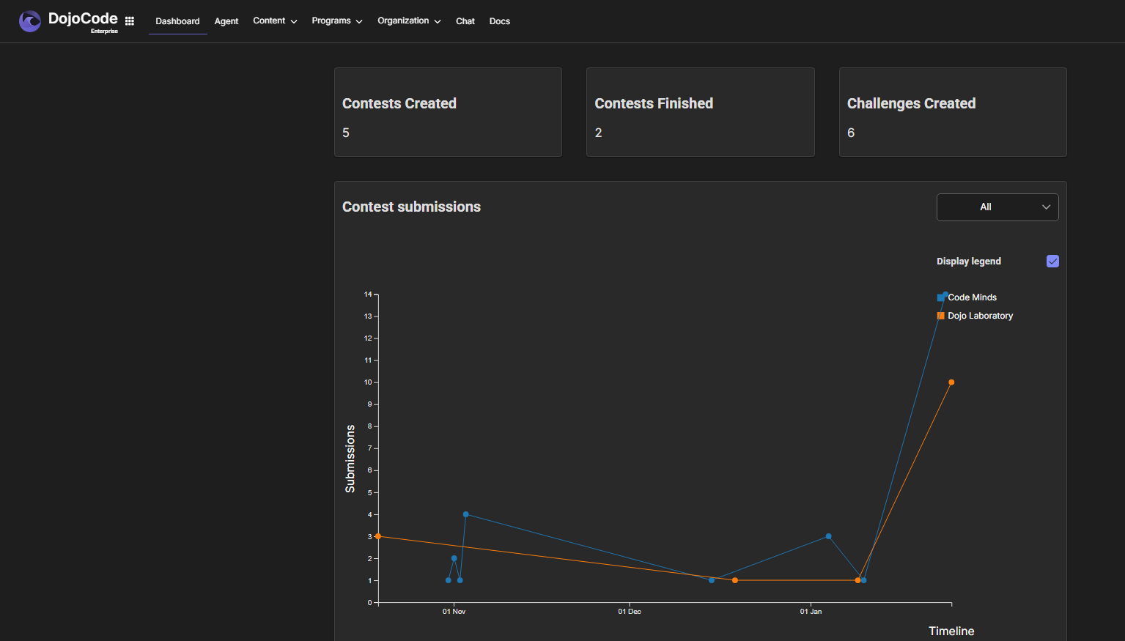Click the 01 Dec axis label
The height and width of the screenshot is (641, 1125).
630,612
